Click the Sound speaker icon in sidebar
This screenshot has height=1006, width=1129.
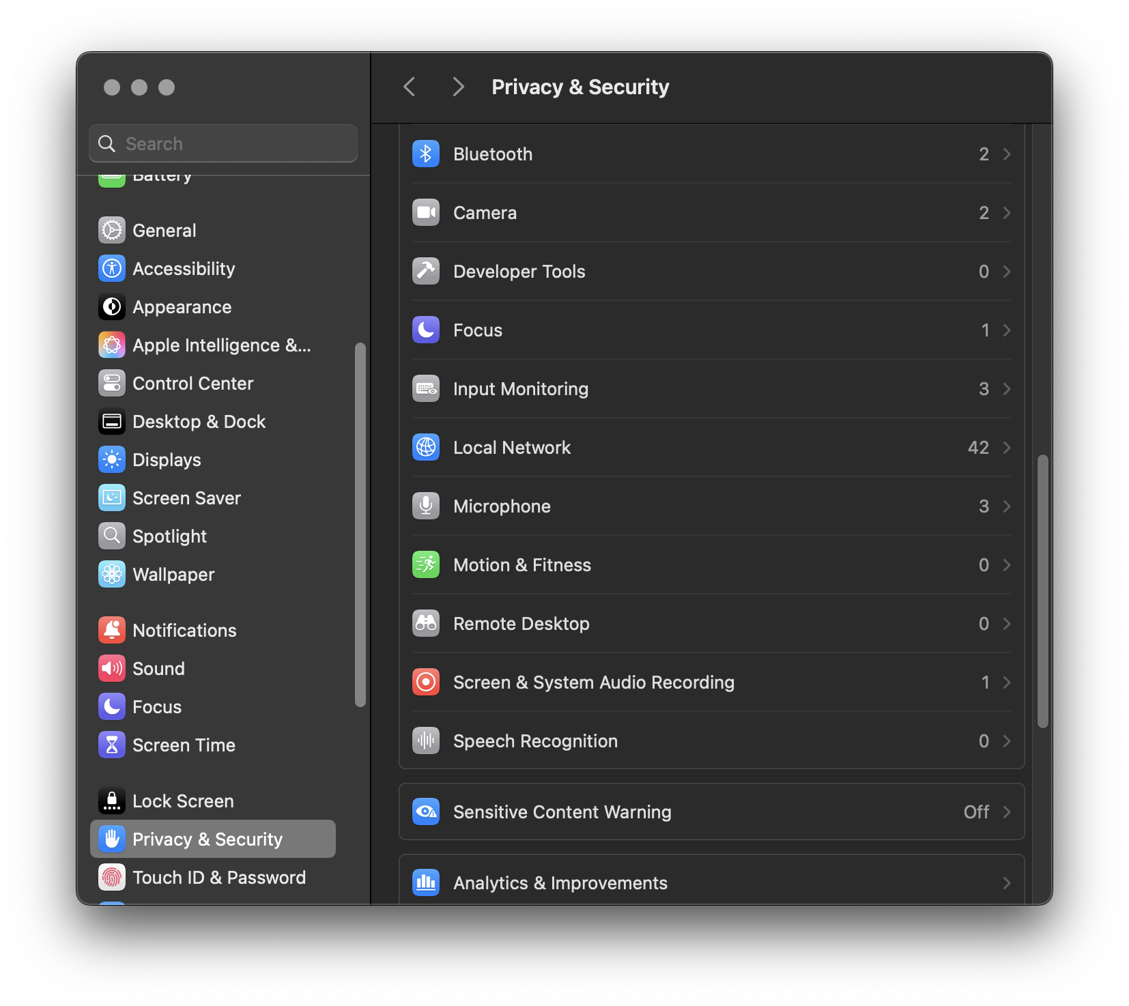pos(112,669)
